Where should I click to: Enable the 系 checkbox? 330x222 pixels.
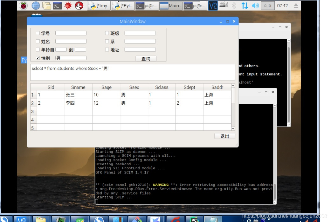107,41
